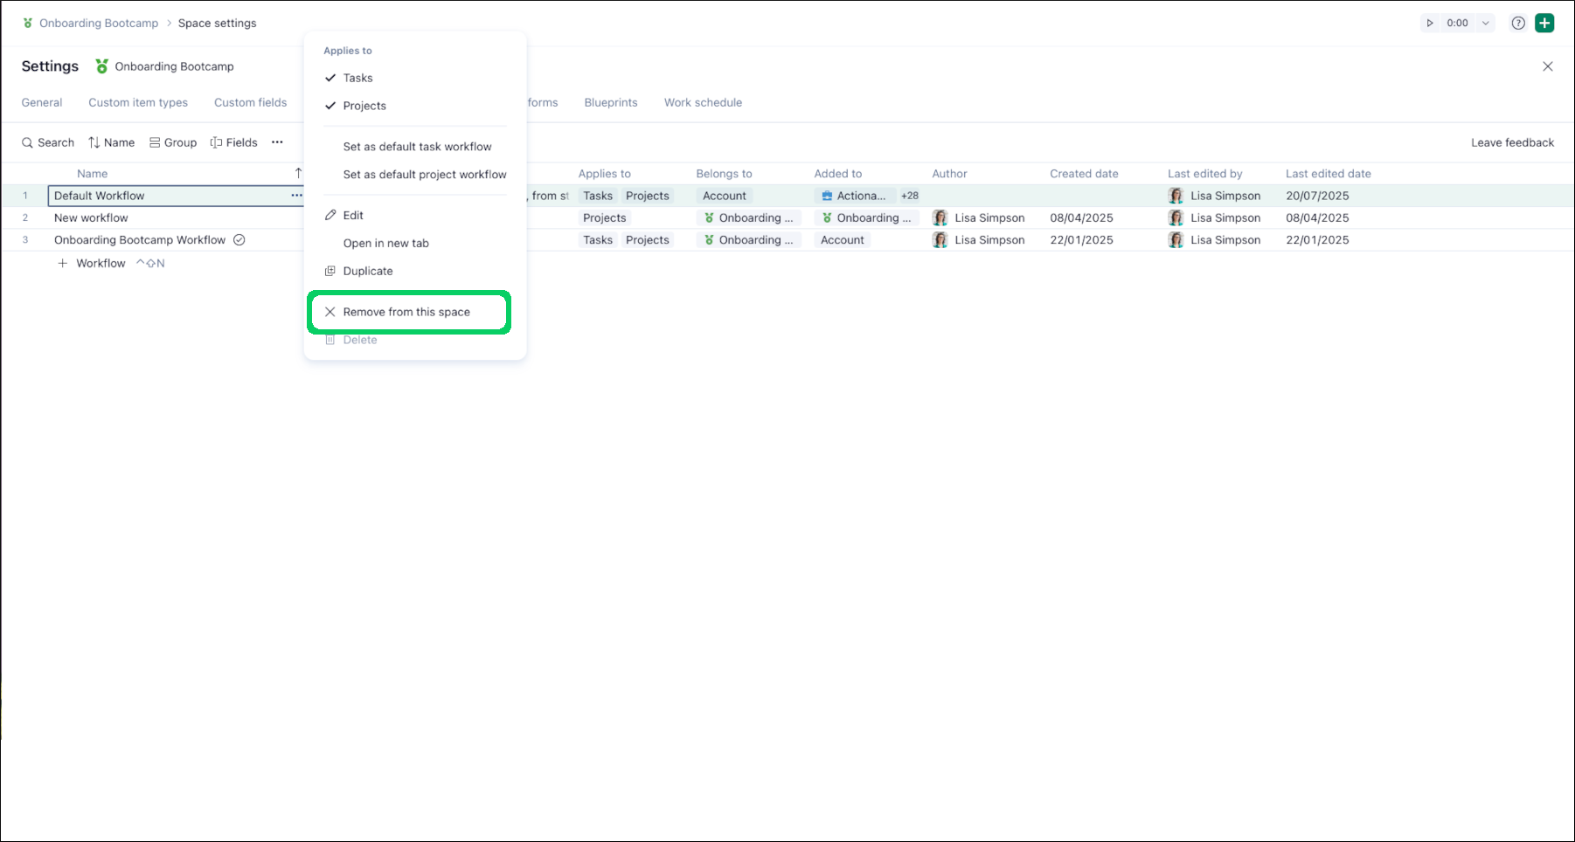Select Remove from this space
The height and width of the screenshot is (842, 1575).
coord(406,312)
